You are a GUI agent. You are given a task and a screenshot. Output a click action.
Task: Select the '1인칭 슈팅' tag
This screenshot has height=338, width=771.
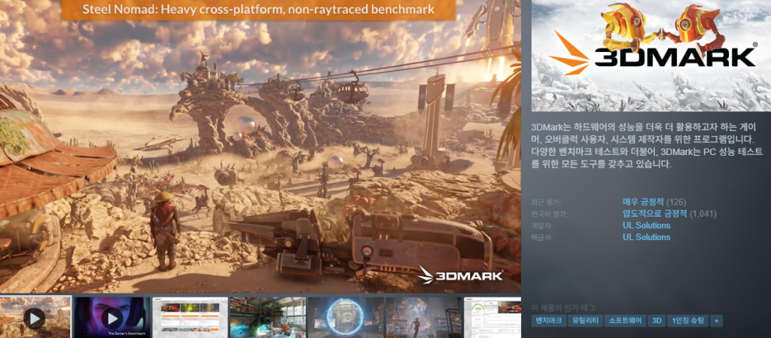click(688, 321)
